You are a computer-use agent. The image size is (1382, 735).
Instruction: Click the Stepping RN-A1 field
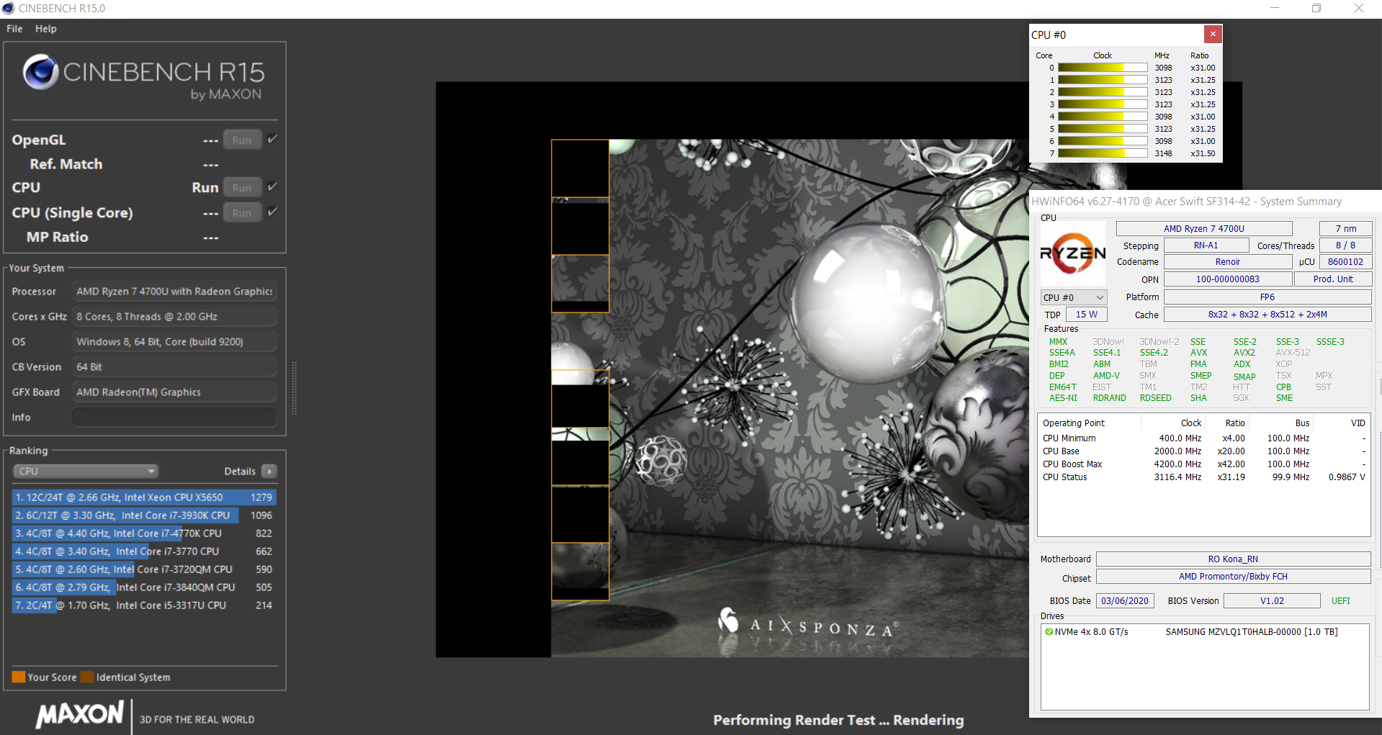(x=1206, y=245)
